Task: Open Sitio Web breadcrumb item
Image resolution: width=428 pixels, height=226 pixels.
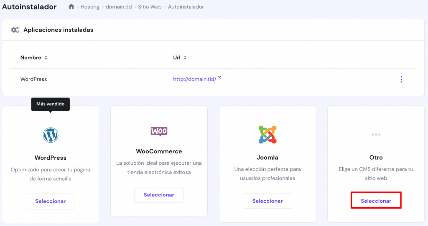Action: pos(150,7)
